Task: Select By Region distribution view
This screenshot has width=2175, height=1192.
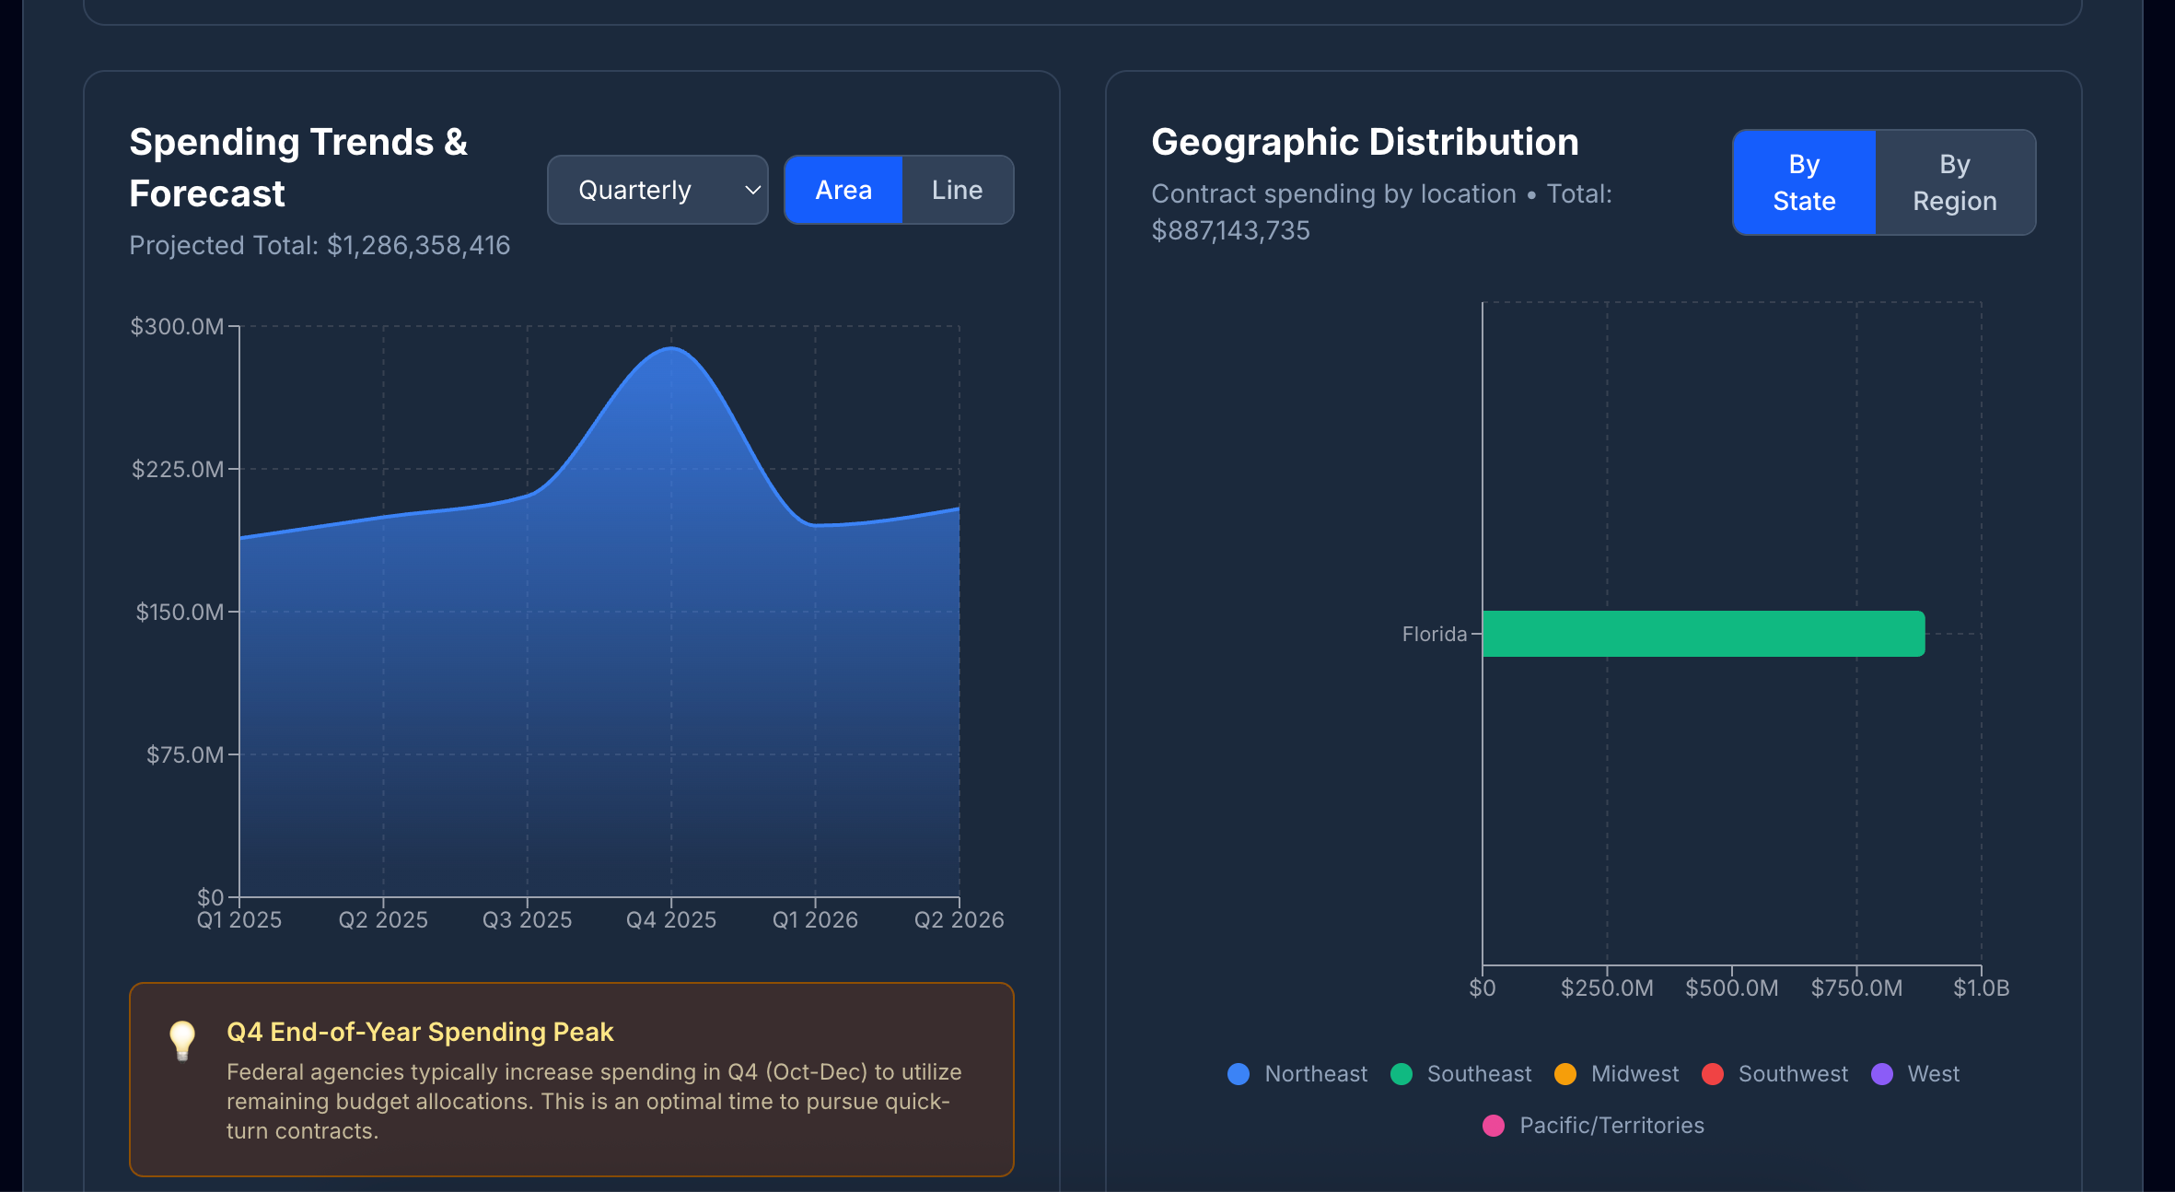Action: click(1954, 182)
